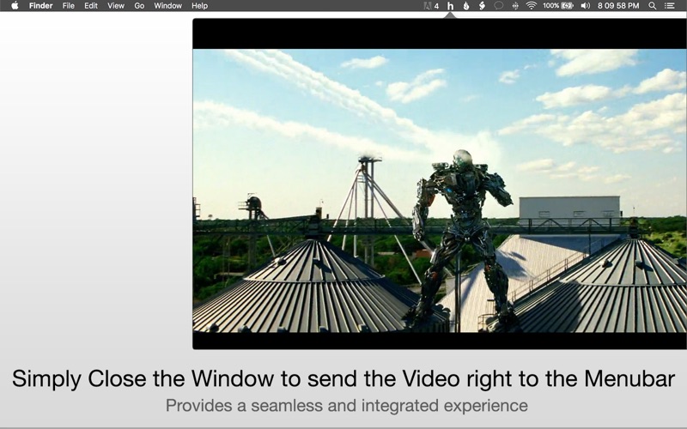The height and width of the screenshot is (429, 687).
Task: Open the Help menu
Action: click(x=199, y=6)
